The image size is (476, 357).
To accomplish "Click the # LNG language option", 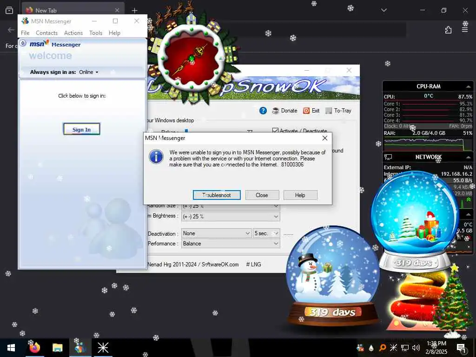I will [x=253, y=264].
